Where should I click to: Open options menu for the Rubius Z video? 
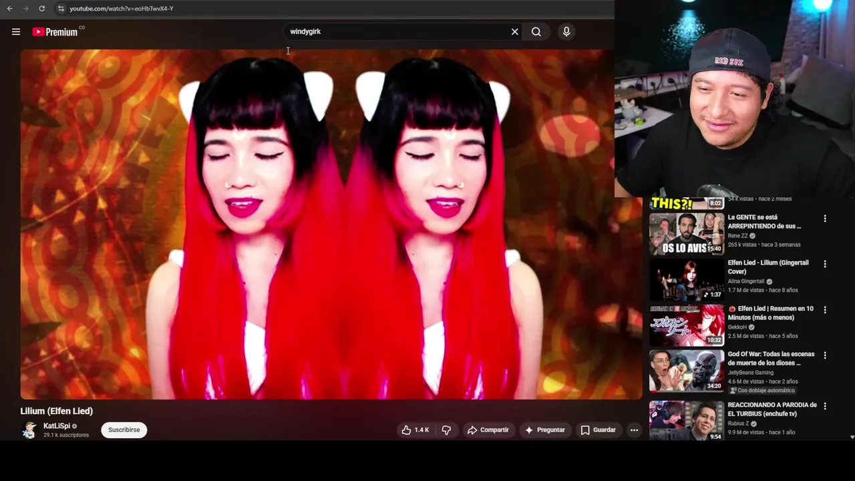(825, 406)
